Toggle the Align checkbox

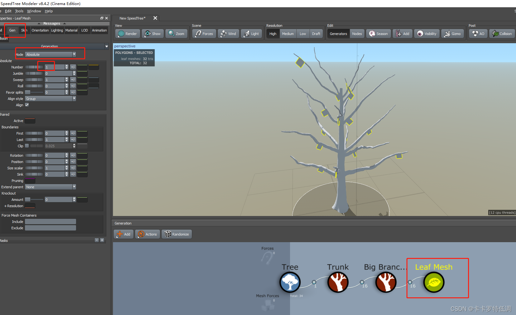point(27,105)
